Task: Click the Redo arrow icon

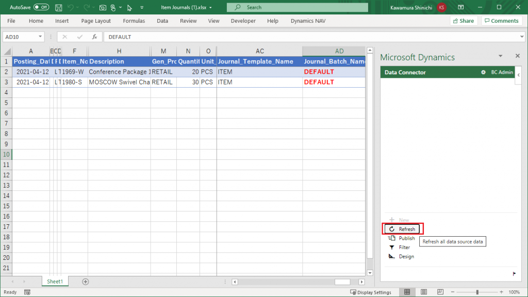Action: [86, 7]
